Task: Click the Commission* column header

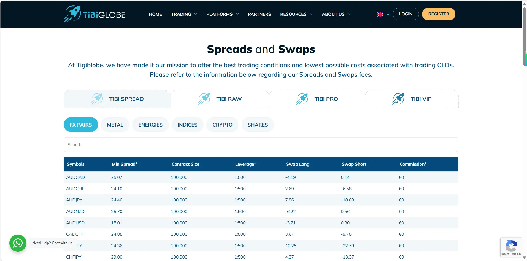Action: (x=413, y=164)
